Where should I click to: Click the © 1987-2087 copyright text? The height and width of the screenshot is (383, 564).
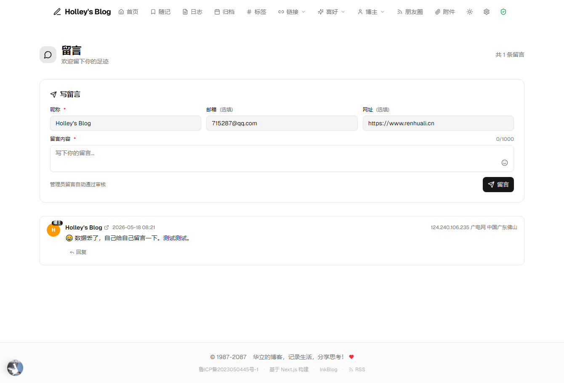(x=228, y=357)
